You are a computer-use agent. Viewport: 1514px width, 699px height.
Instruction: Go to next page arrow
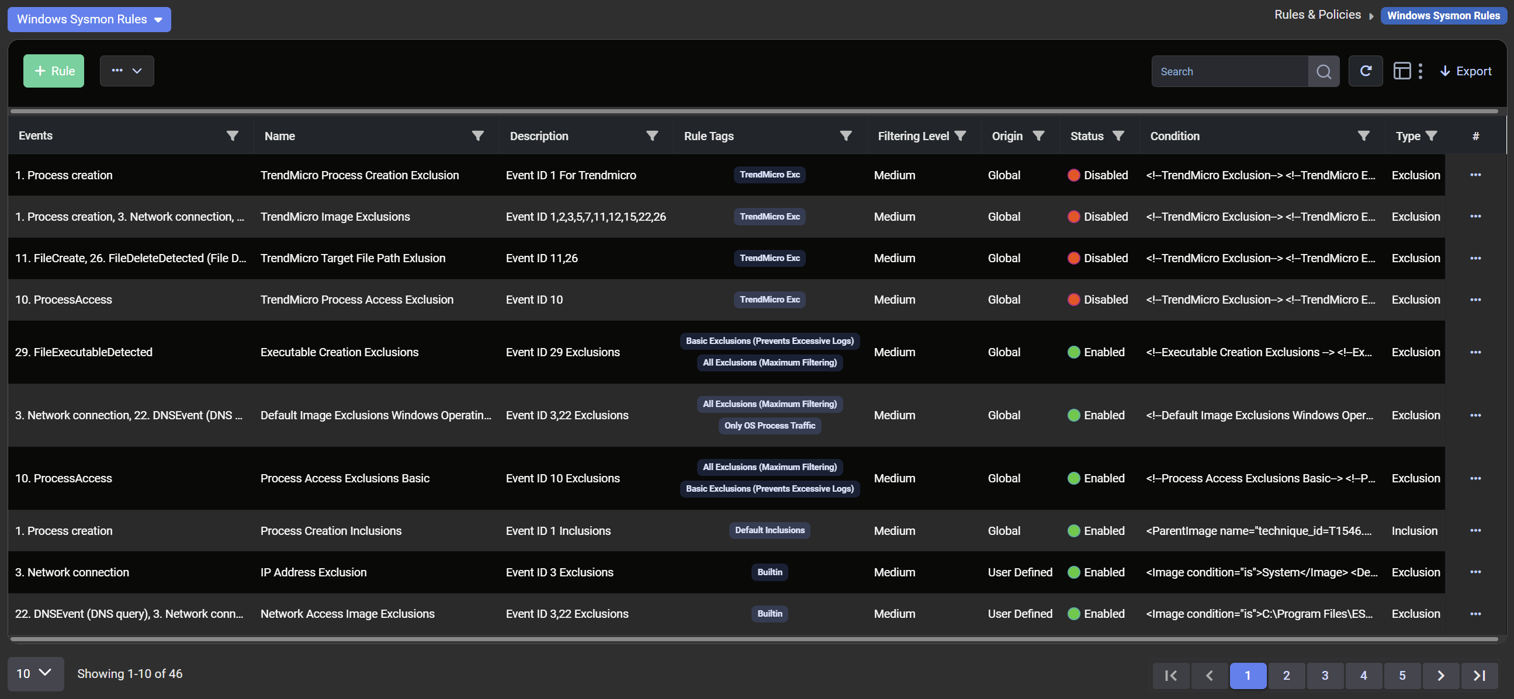pos(1440,675)
